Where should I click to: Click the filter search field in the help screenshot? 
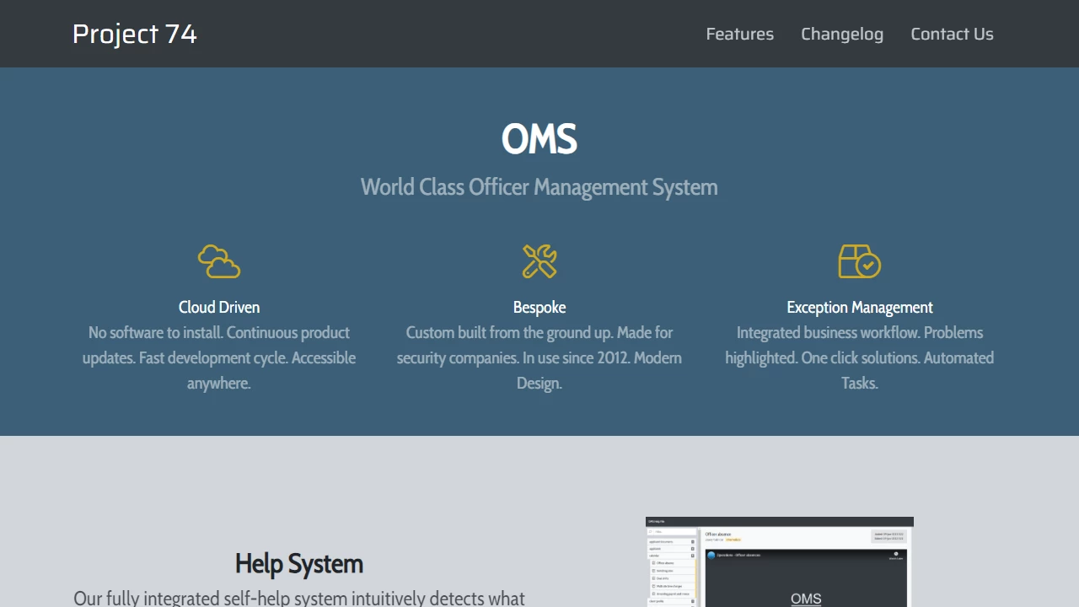[672, 532]
